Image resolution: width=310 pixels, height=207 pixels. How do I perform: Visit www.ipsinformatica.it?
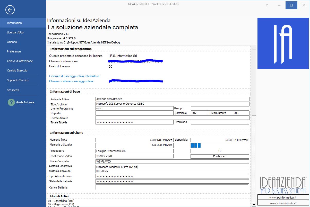click(x=283, y=197)
